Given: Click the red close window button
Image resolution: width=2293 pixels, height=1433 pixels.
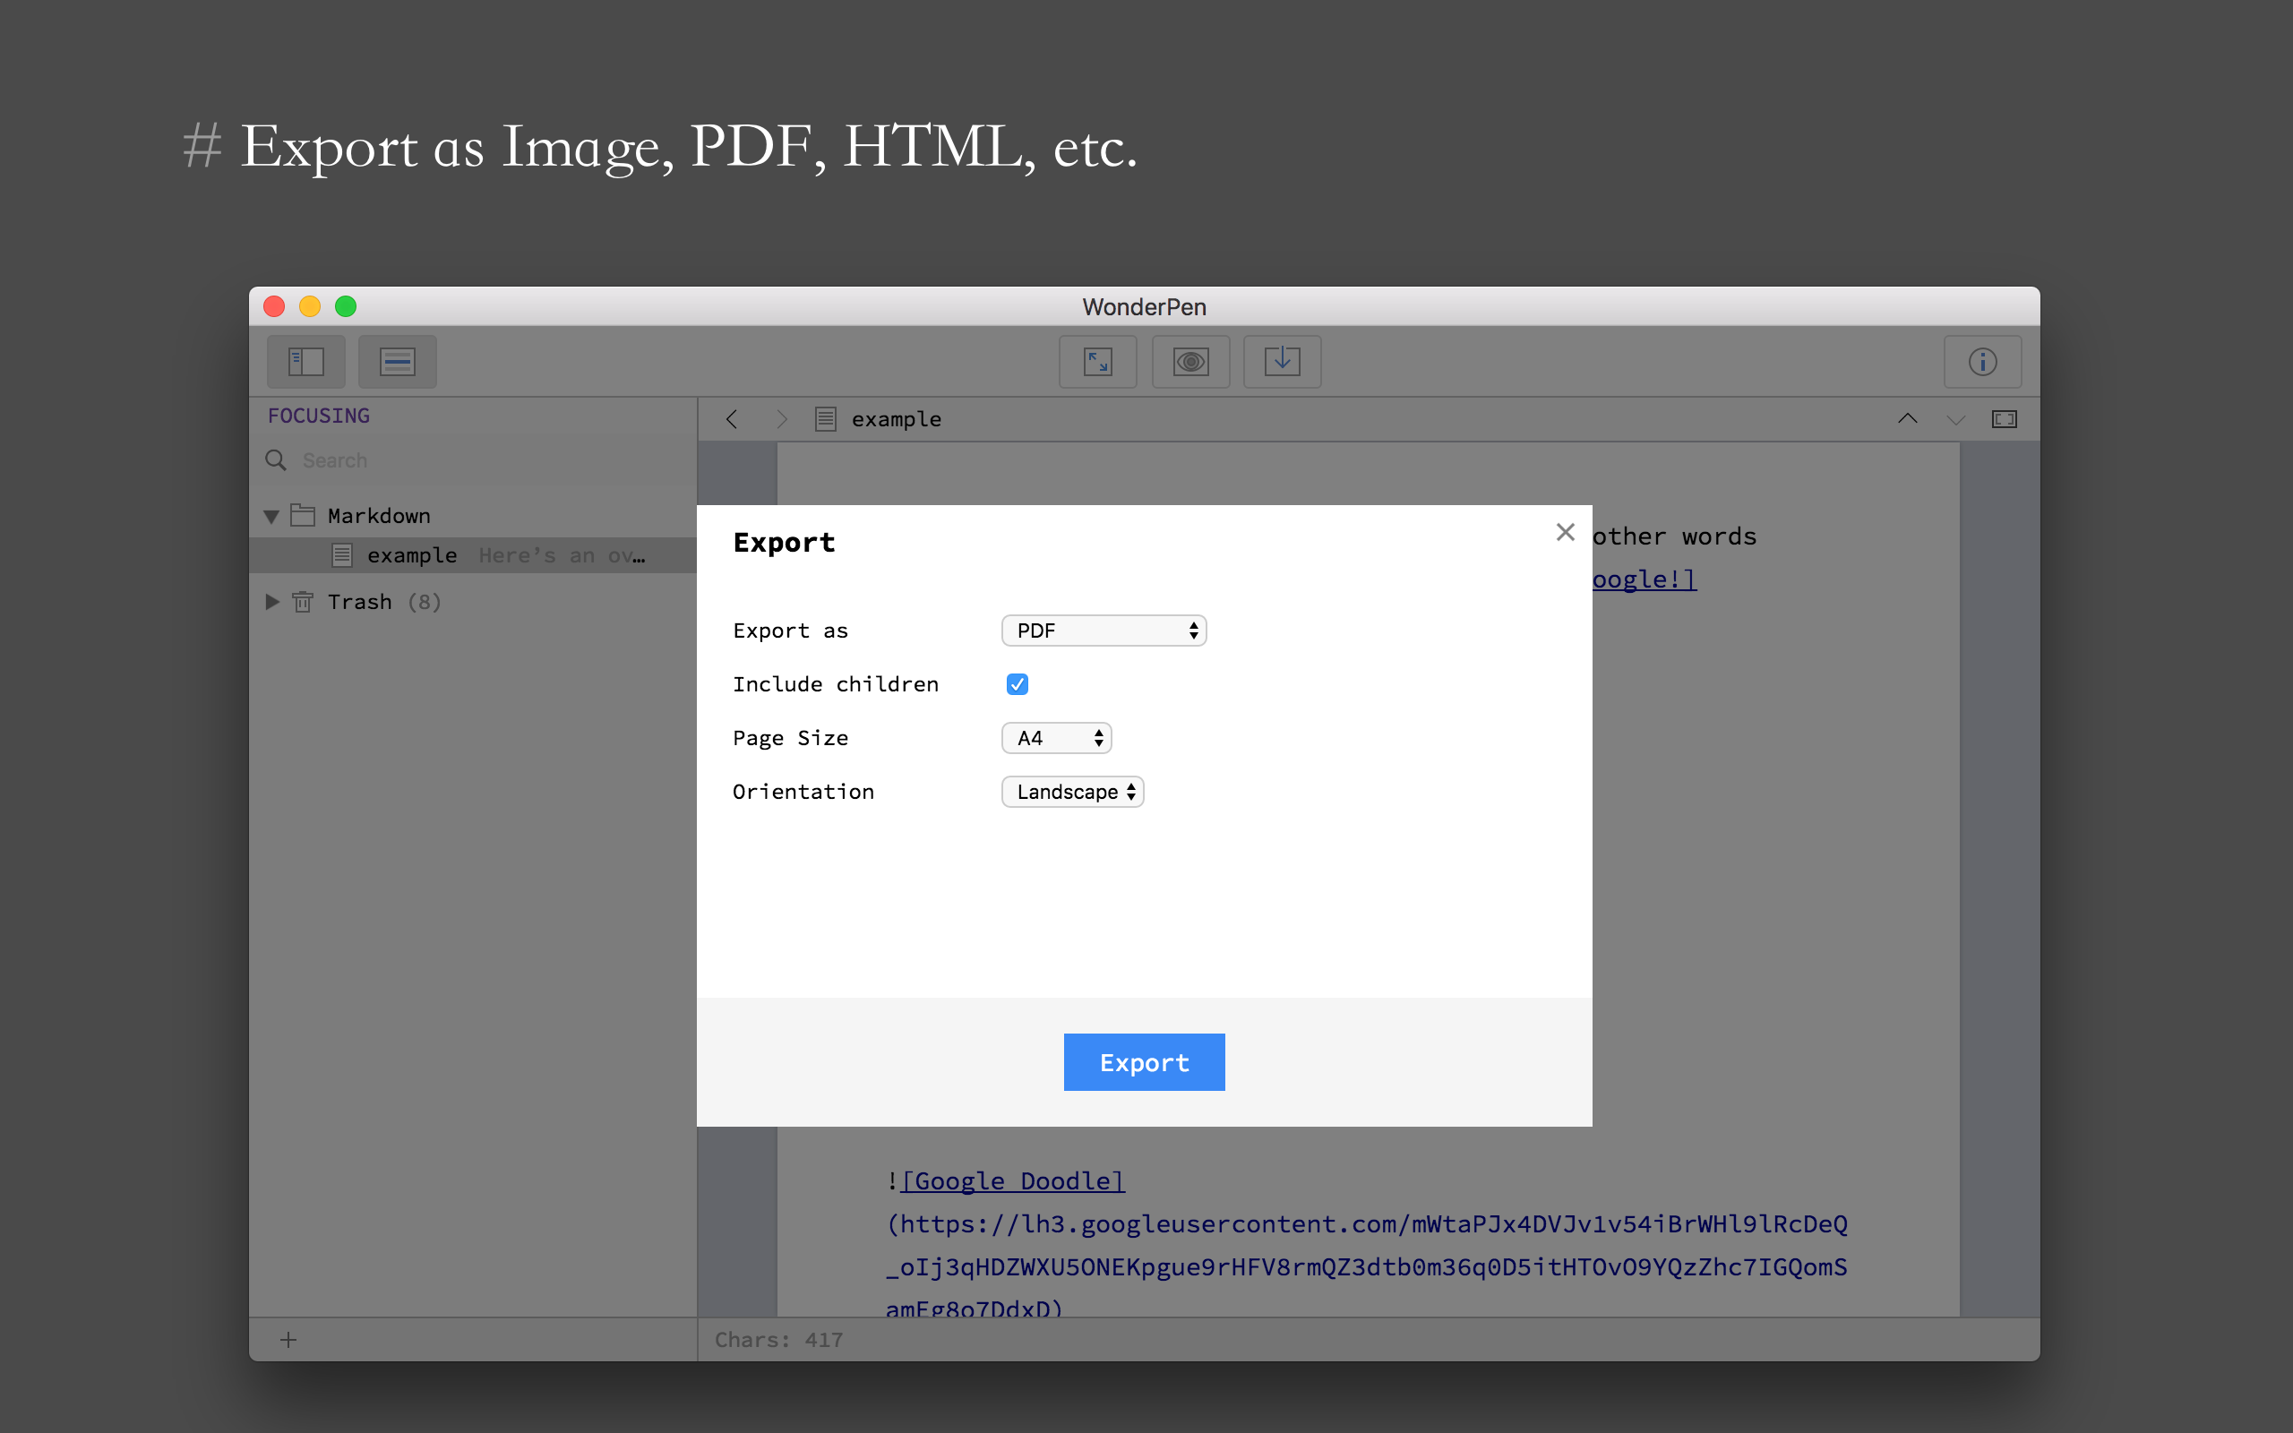Looking at the screenshot, I should pyautogui.click(x=274, y=306).
